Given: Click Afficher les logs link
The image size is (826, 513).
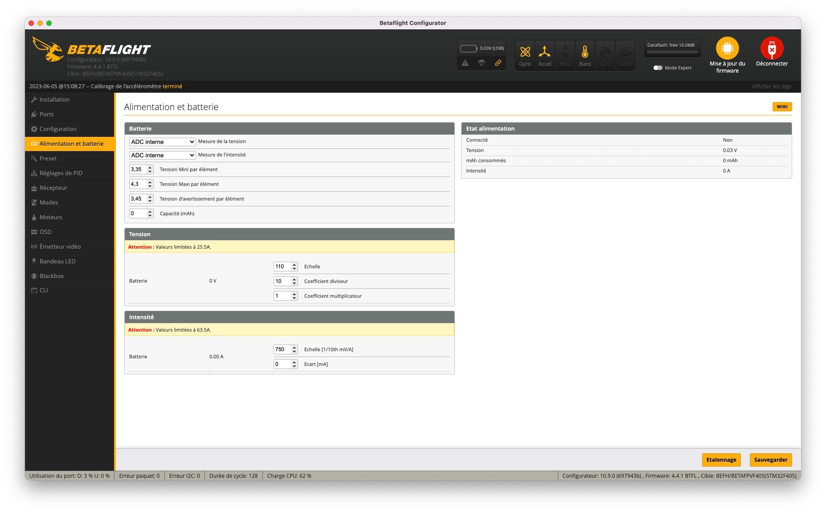Looking at the screenshot, I should [x=771, y=86].
